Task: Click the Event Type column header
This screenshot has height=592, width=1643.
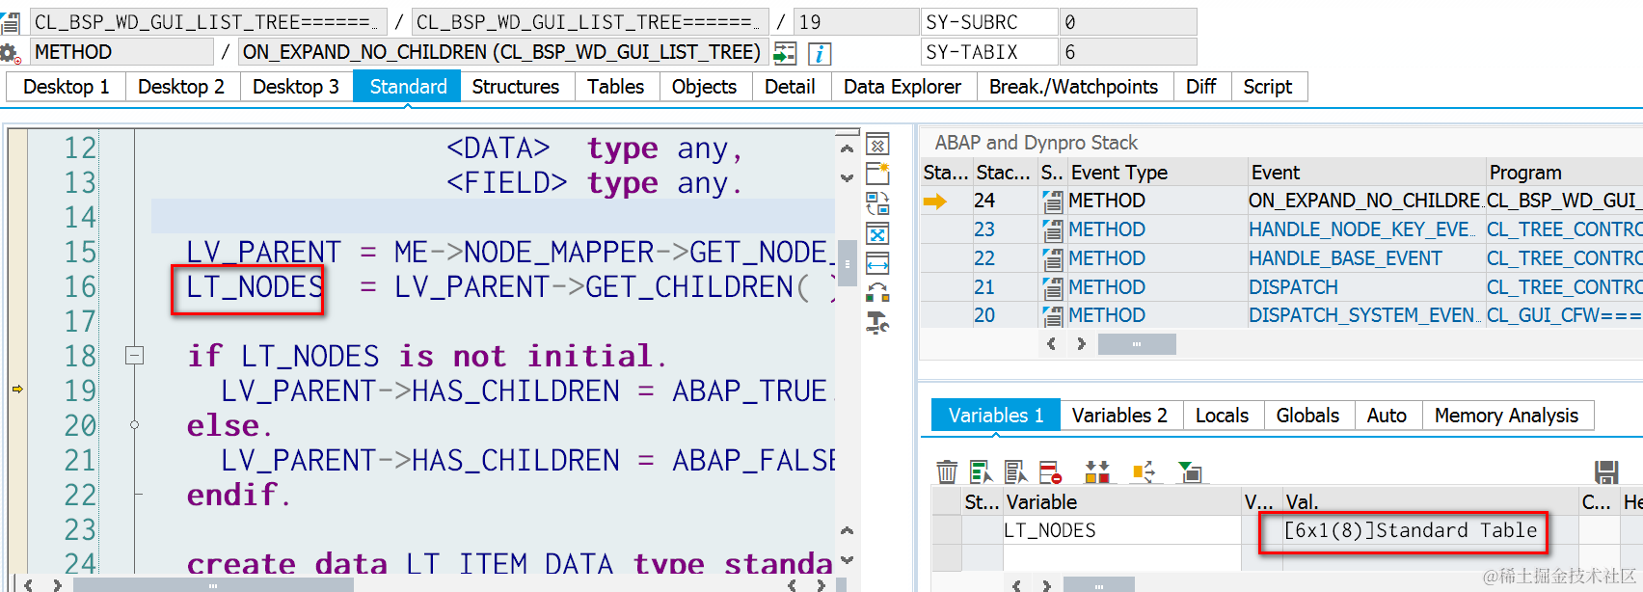Action: click(1156, 173)
